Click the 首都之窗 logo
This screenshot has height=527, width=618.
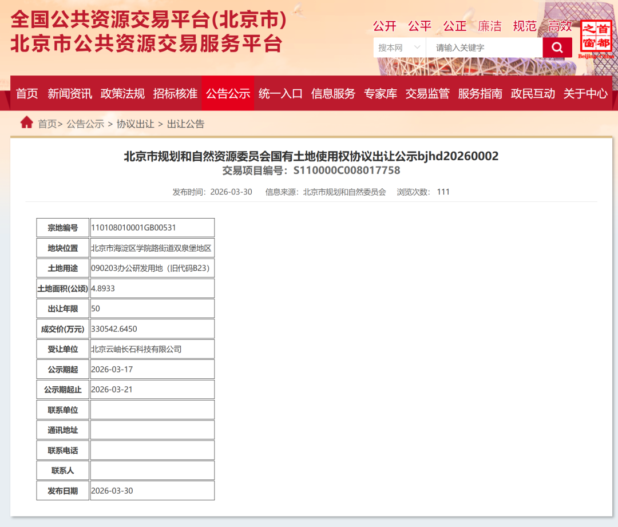[596, 38]
